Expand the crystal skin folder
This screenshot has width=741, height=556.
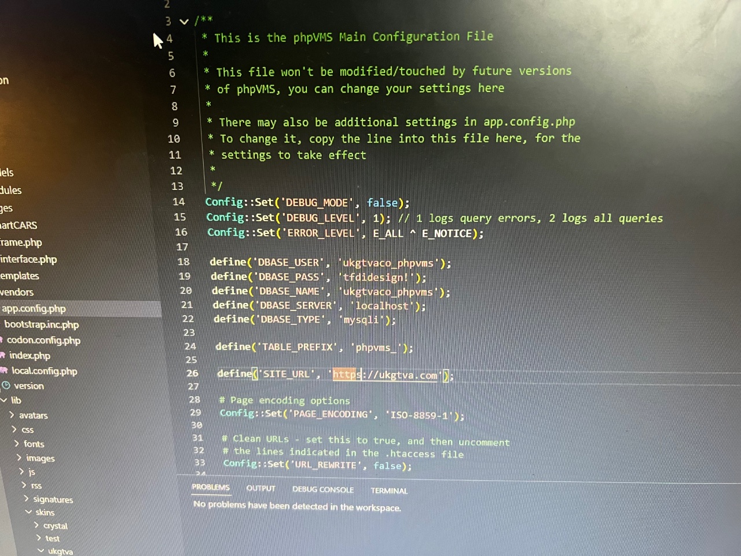tap(37, 525)
